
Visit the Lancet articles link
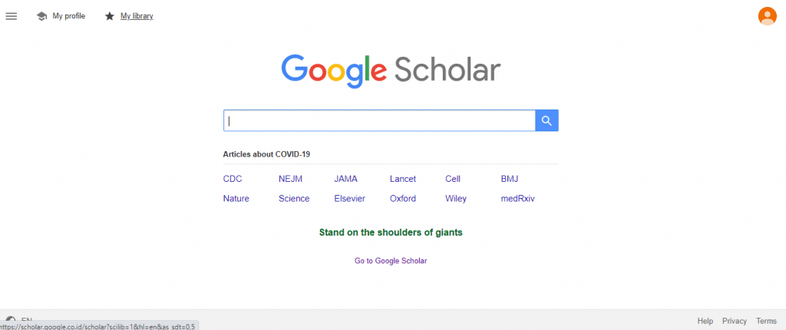pyautogui.click(x=402, y=179)
